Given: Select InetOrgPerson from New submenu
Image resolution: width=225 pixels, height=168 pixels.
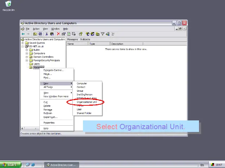Looking at the screenshot, I should click(88, 94).
